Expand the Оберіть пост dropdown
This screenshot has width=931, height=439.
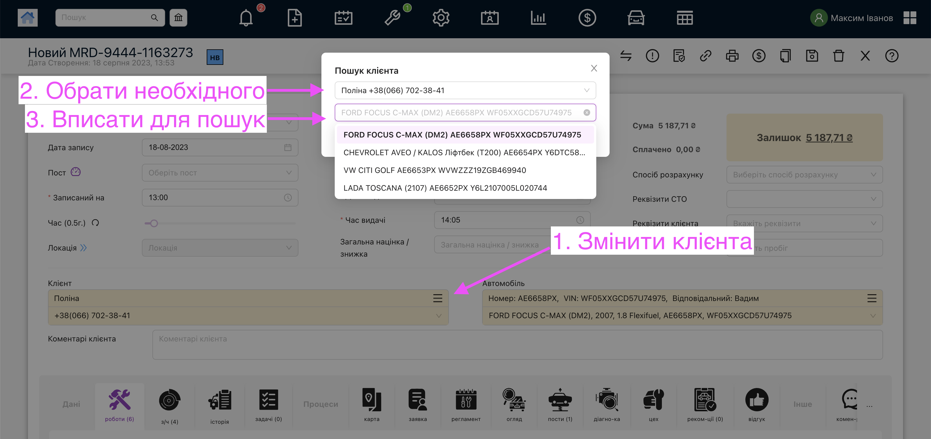[x=220, y=173]
